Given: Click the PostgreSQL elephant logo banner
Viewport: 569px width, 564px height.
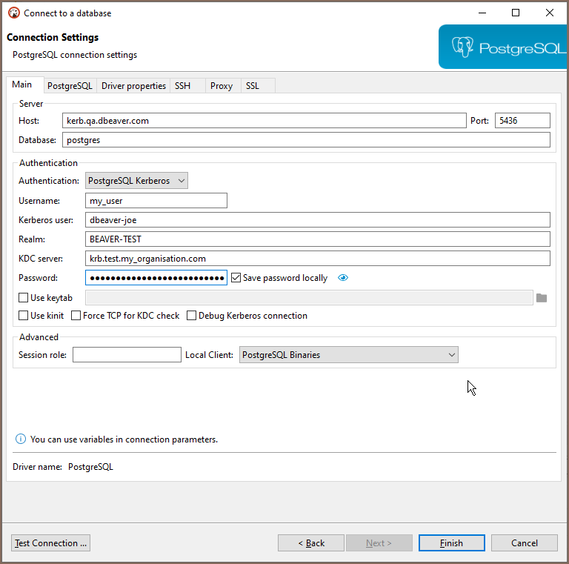Looking at the screenshot, I should [503, 47].
